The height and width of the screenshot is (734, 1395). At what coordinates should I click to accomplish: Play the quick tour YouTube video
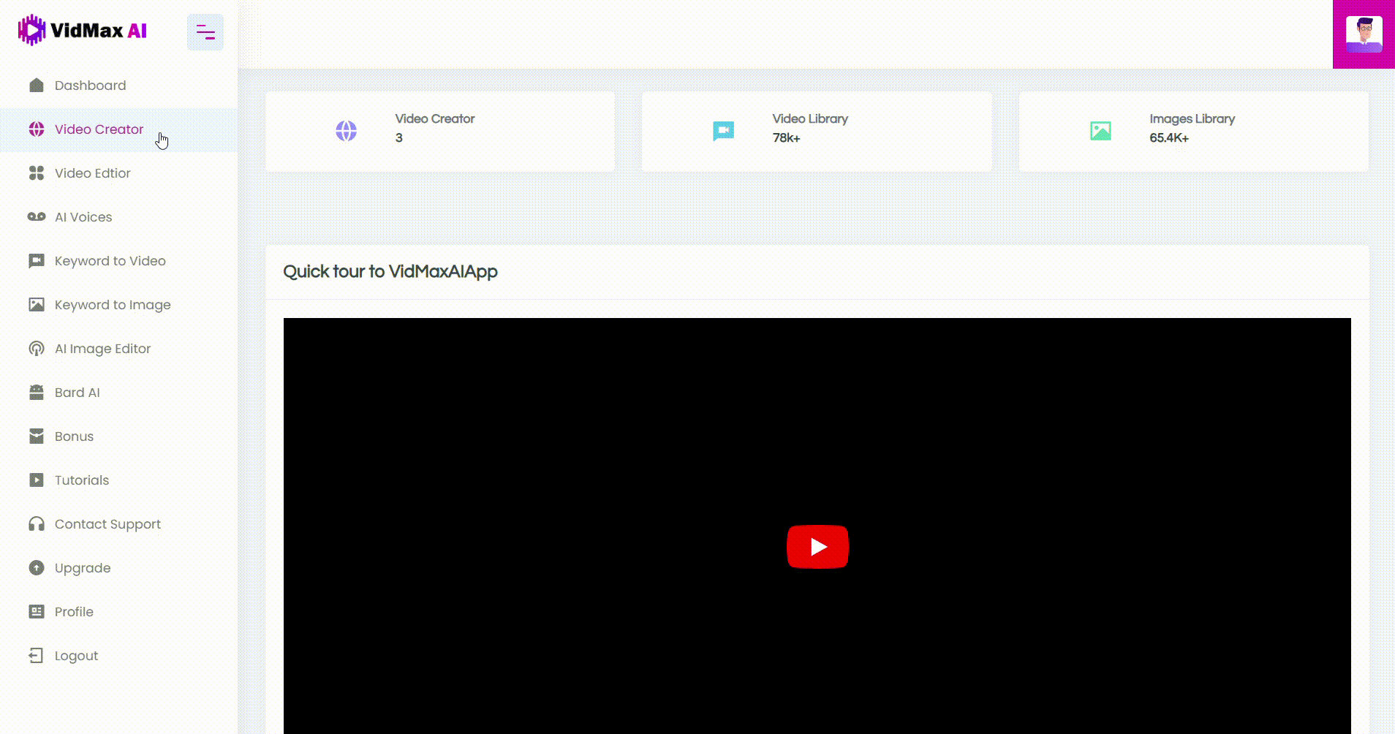[x=817, y=546]
